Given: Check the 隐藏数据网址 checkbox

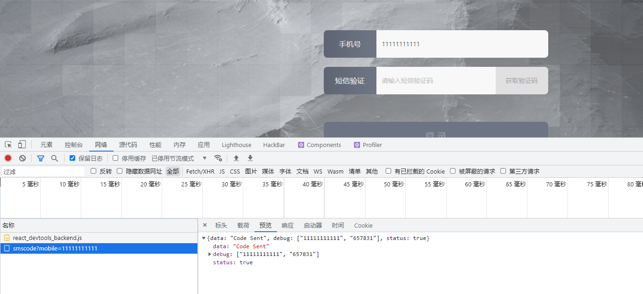Looking at the screenshot, I should (x=120, y=171).
